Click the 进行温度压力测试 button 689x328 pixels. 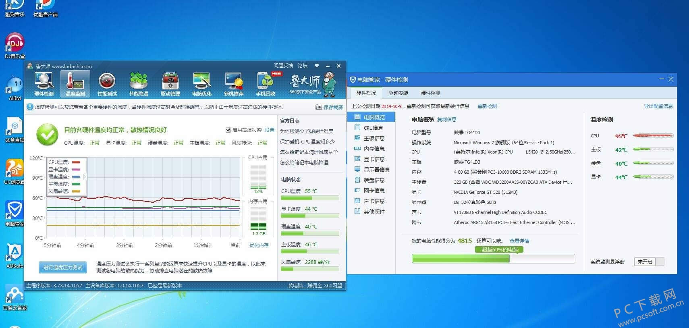(x=62, y=267)
